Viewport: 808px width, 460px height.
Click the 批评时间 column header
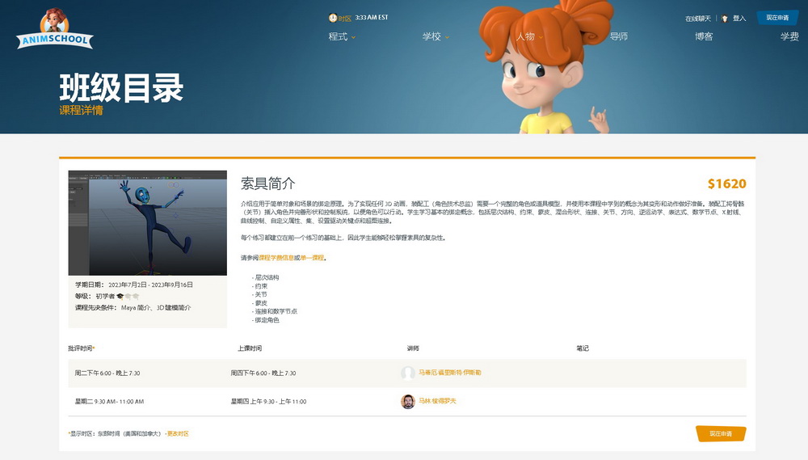click(81, 348)
